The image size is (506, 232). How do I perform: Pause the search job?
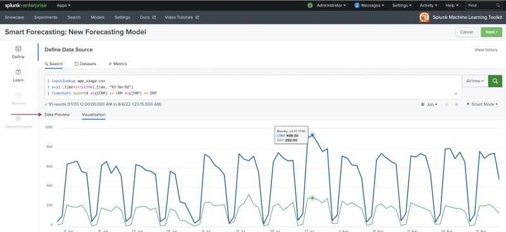tap(447, 104)
